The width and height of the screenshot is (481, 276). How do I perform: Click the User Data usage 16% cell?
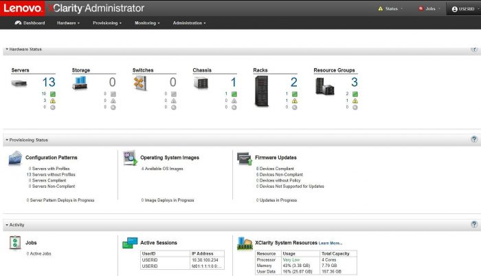301,272
